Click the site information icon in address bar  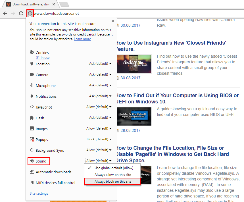pos(30,13)
